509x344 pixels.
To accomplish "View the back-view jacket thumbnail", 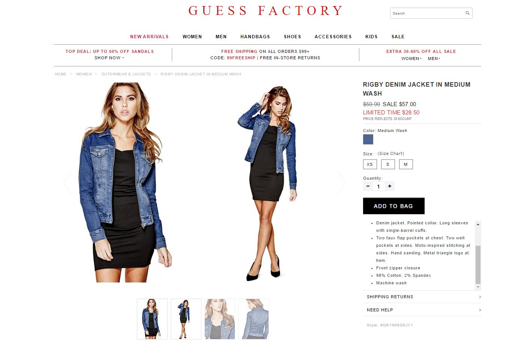I will pos(254,319).
